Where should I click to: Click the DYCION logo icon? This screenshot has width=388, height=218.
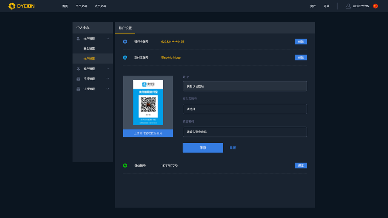click(x=12, y=6)
